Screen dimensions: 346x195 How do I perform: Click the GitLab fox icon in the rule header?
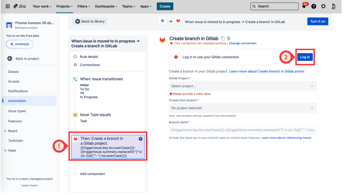[178, 21]
